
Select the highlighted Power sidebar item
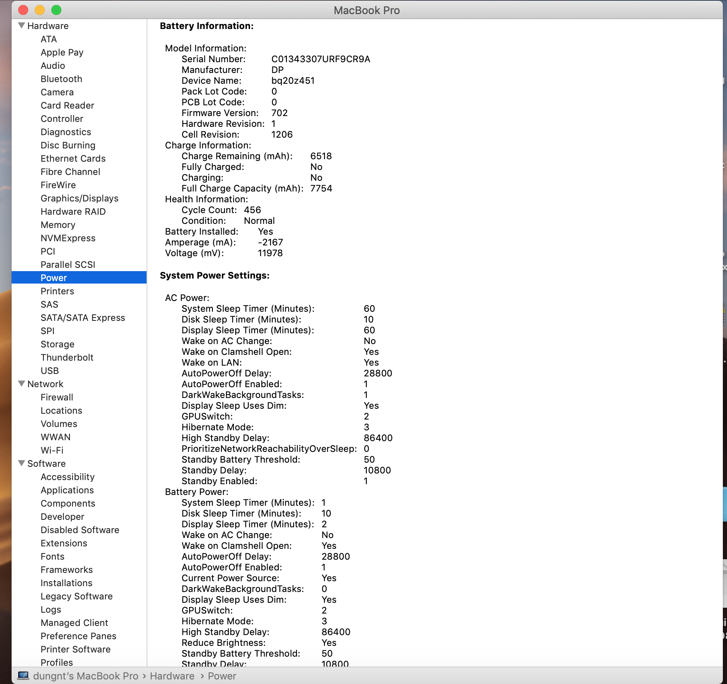[x=54, y=278]
